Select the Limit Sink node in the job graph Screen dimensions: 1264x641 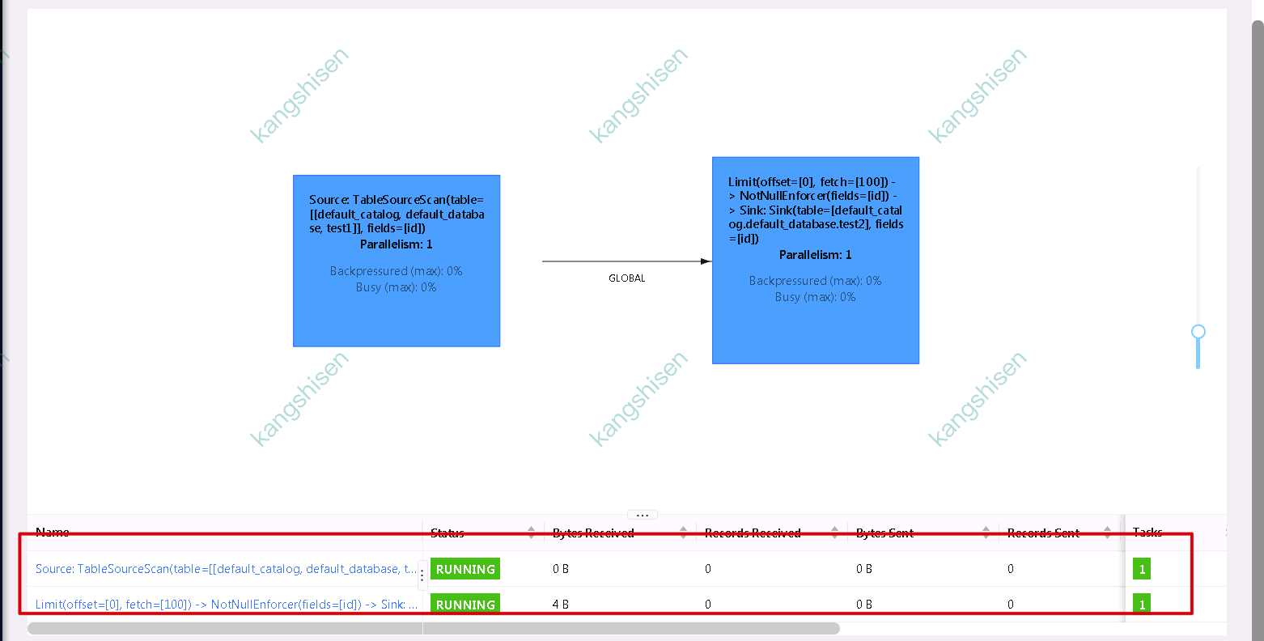[x=815, y=259]
